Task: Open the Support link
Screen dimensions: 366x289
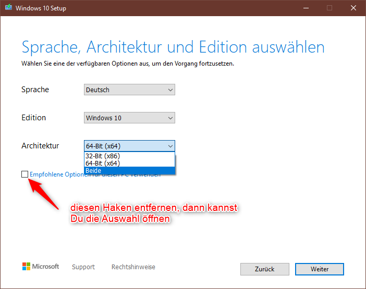Action: click(83, 267)
